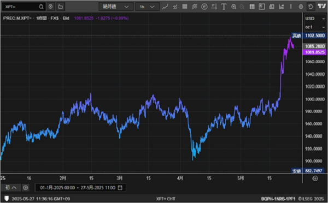The image size is (328, 203).
Task: Click the chart export icon right of the copy icon
Action: pos(282,7)
